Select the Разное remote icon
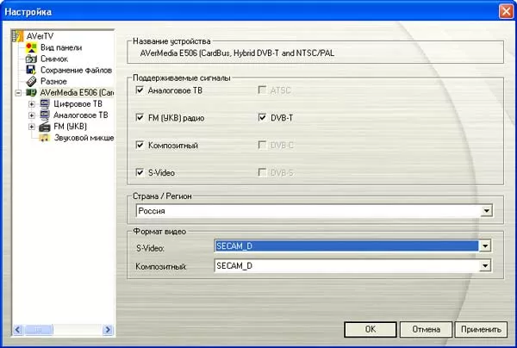The width and height of the screenshot is (517, 348). point(32,81)
